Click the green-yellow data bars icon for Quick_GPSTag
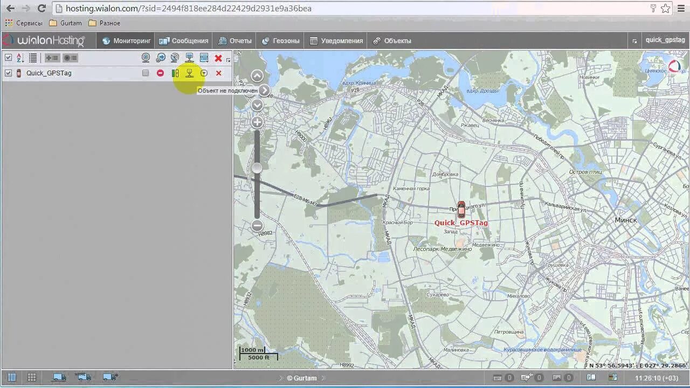 click(x=175, y=73)
